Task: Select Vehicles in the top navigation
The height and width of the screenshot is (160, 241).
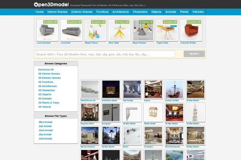Action: [x=198, y=12]
